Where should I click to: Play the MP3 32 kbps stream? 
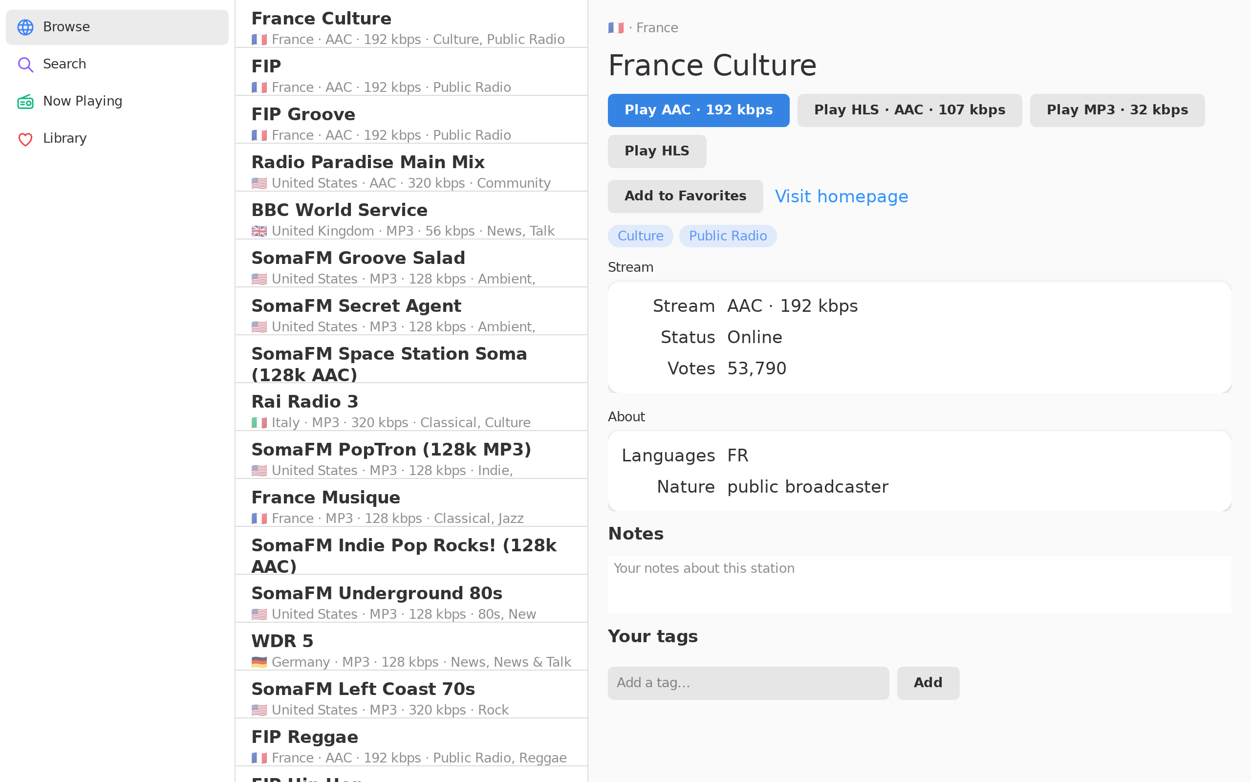[1117, 110]
